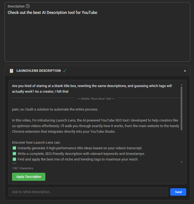Click the paragraph starting 'In this video, I'm introducing'

(96, 126)
